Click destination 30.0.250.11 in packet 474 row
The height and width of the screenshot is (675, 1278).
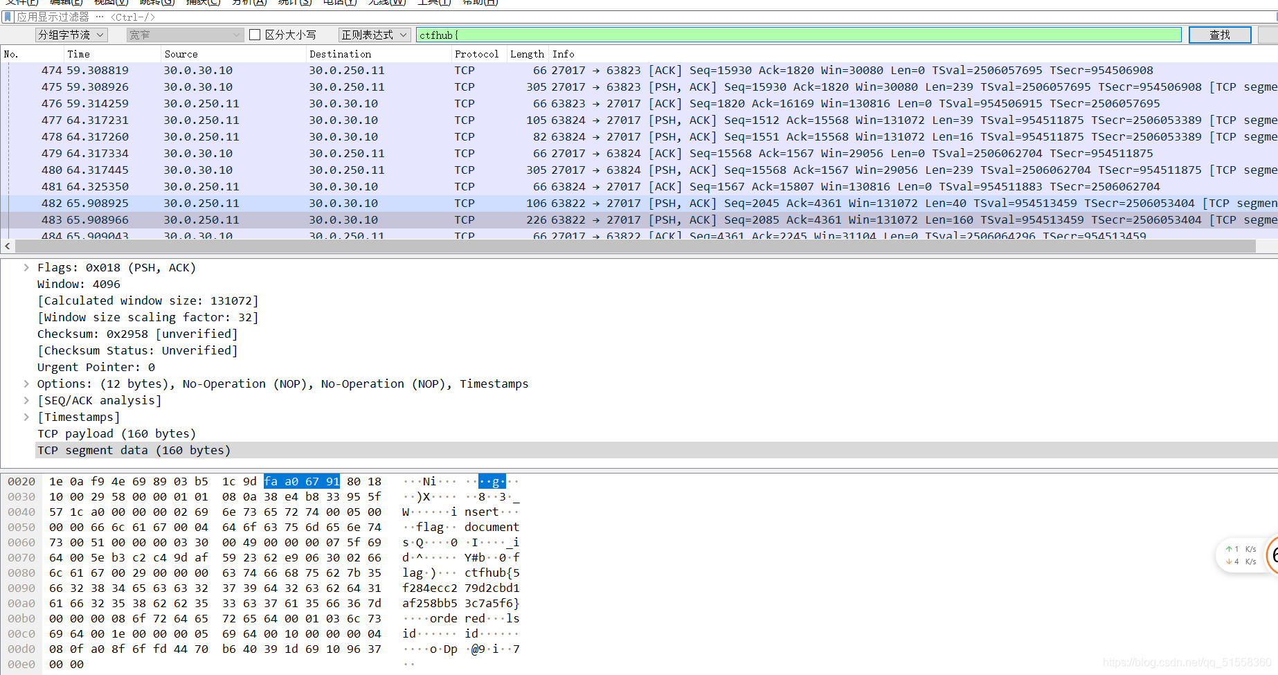pos(347,70)
